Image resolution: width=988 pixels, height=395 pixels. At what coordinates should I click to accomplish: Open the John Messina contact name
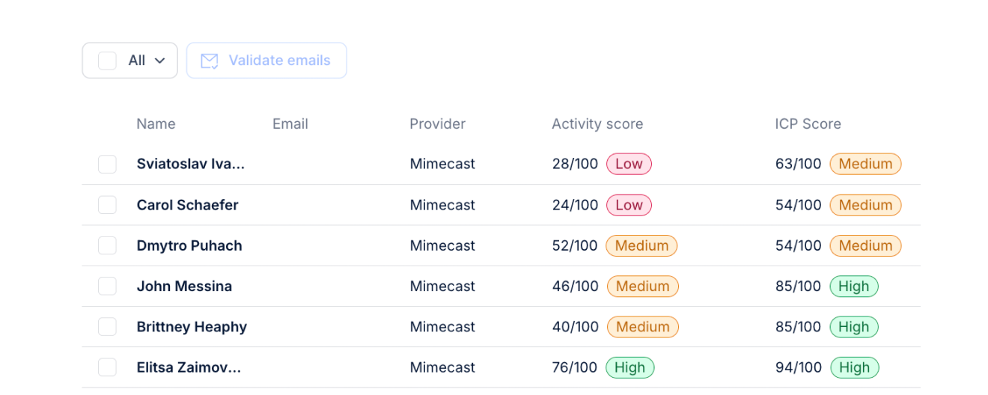(x=184, y=286)
